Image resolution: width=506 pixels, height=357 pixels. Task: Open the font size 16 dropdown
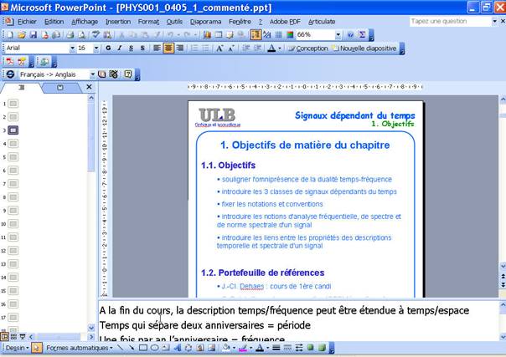point(96,48)
